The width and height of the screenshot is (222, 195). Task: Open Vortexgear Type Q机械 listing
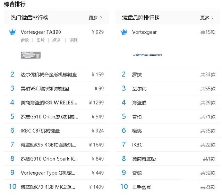(48, 173)
